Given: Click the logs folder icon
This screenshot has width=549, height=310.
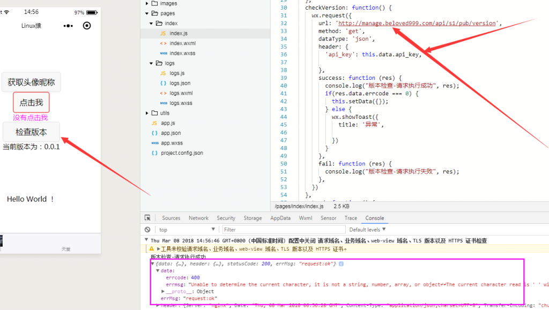Looking at the screenshot, I should [159, 63].
